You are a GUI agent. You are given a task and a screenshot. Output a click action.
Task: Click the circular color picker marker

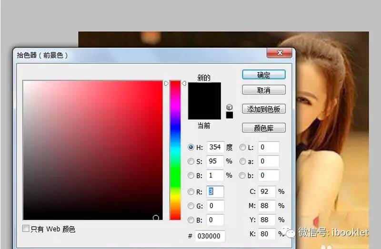(x=156, y=218)
